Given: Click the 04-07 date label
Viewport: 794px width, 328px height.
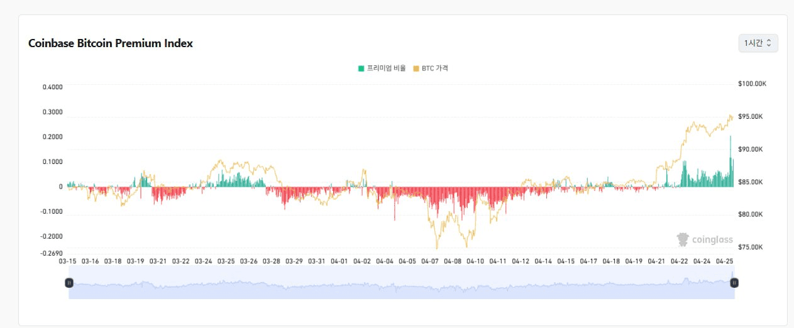Looking at the screenshot, I should 430,261.
